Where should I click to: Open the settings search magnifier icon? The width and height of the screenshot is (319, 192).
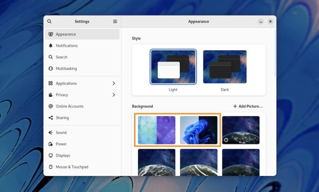(49, 21)
